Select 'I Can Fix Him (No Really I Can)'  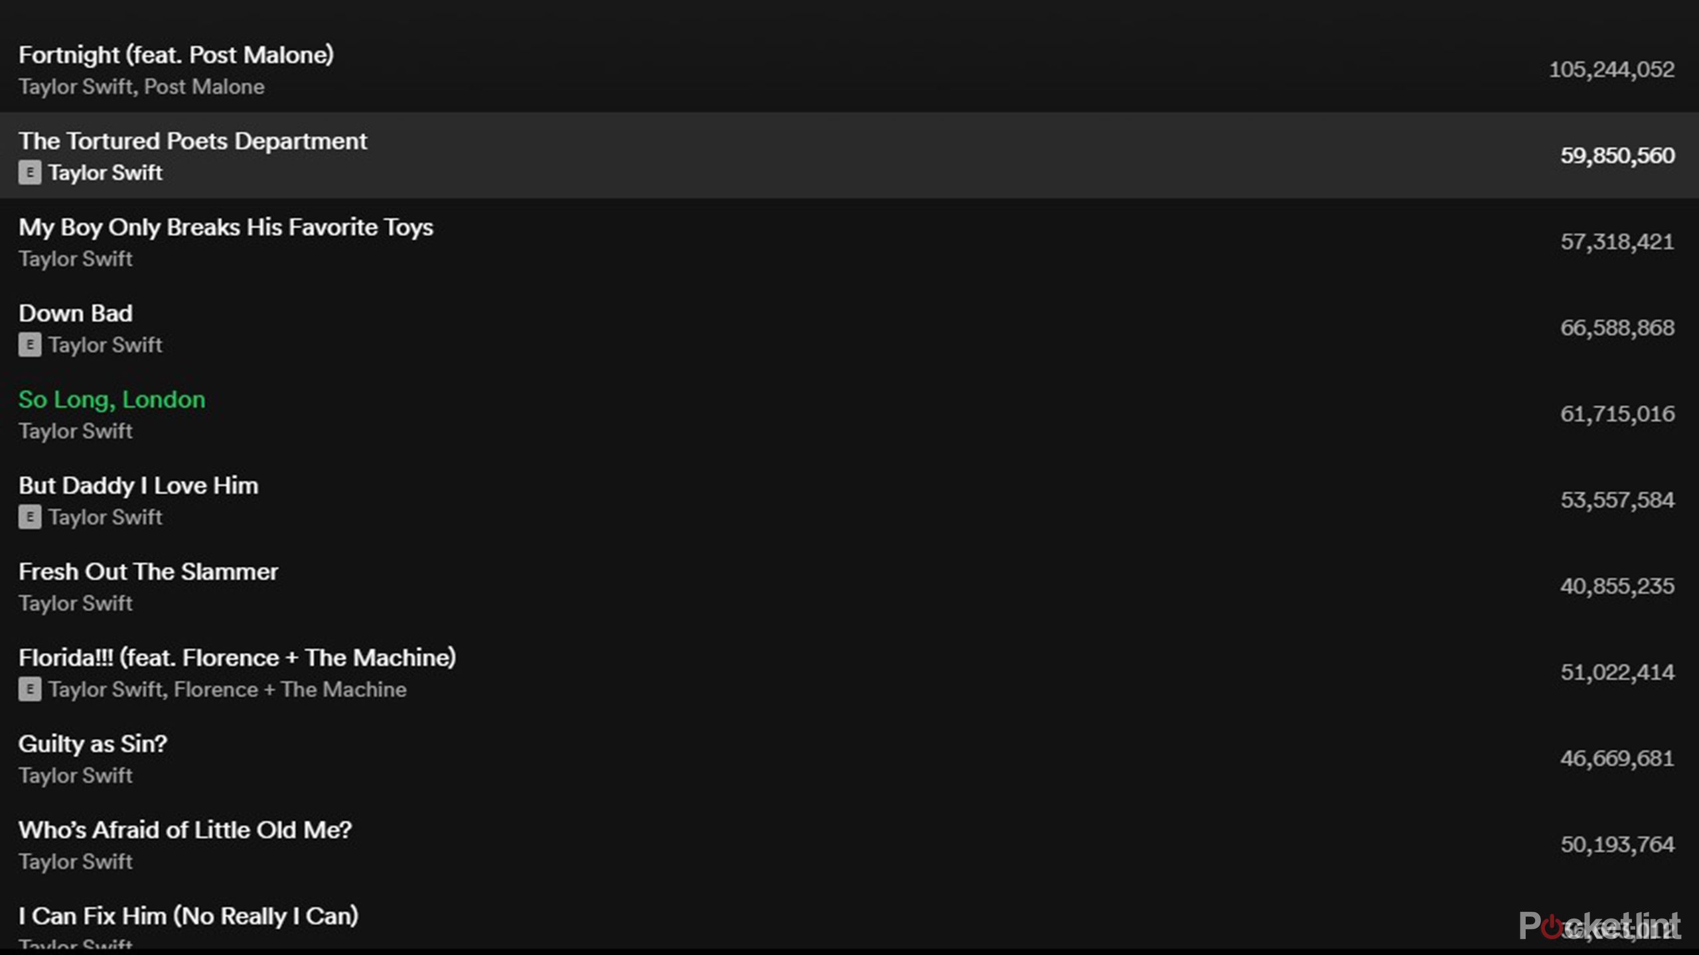(x=188, y=917)
